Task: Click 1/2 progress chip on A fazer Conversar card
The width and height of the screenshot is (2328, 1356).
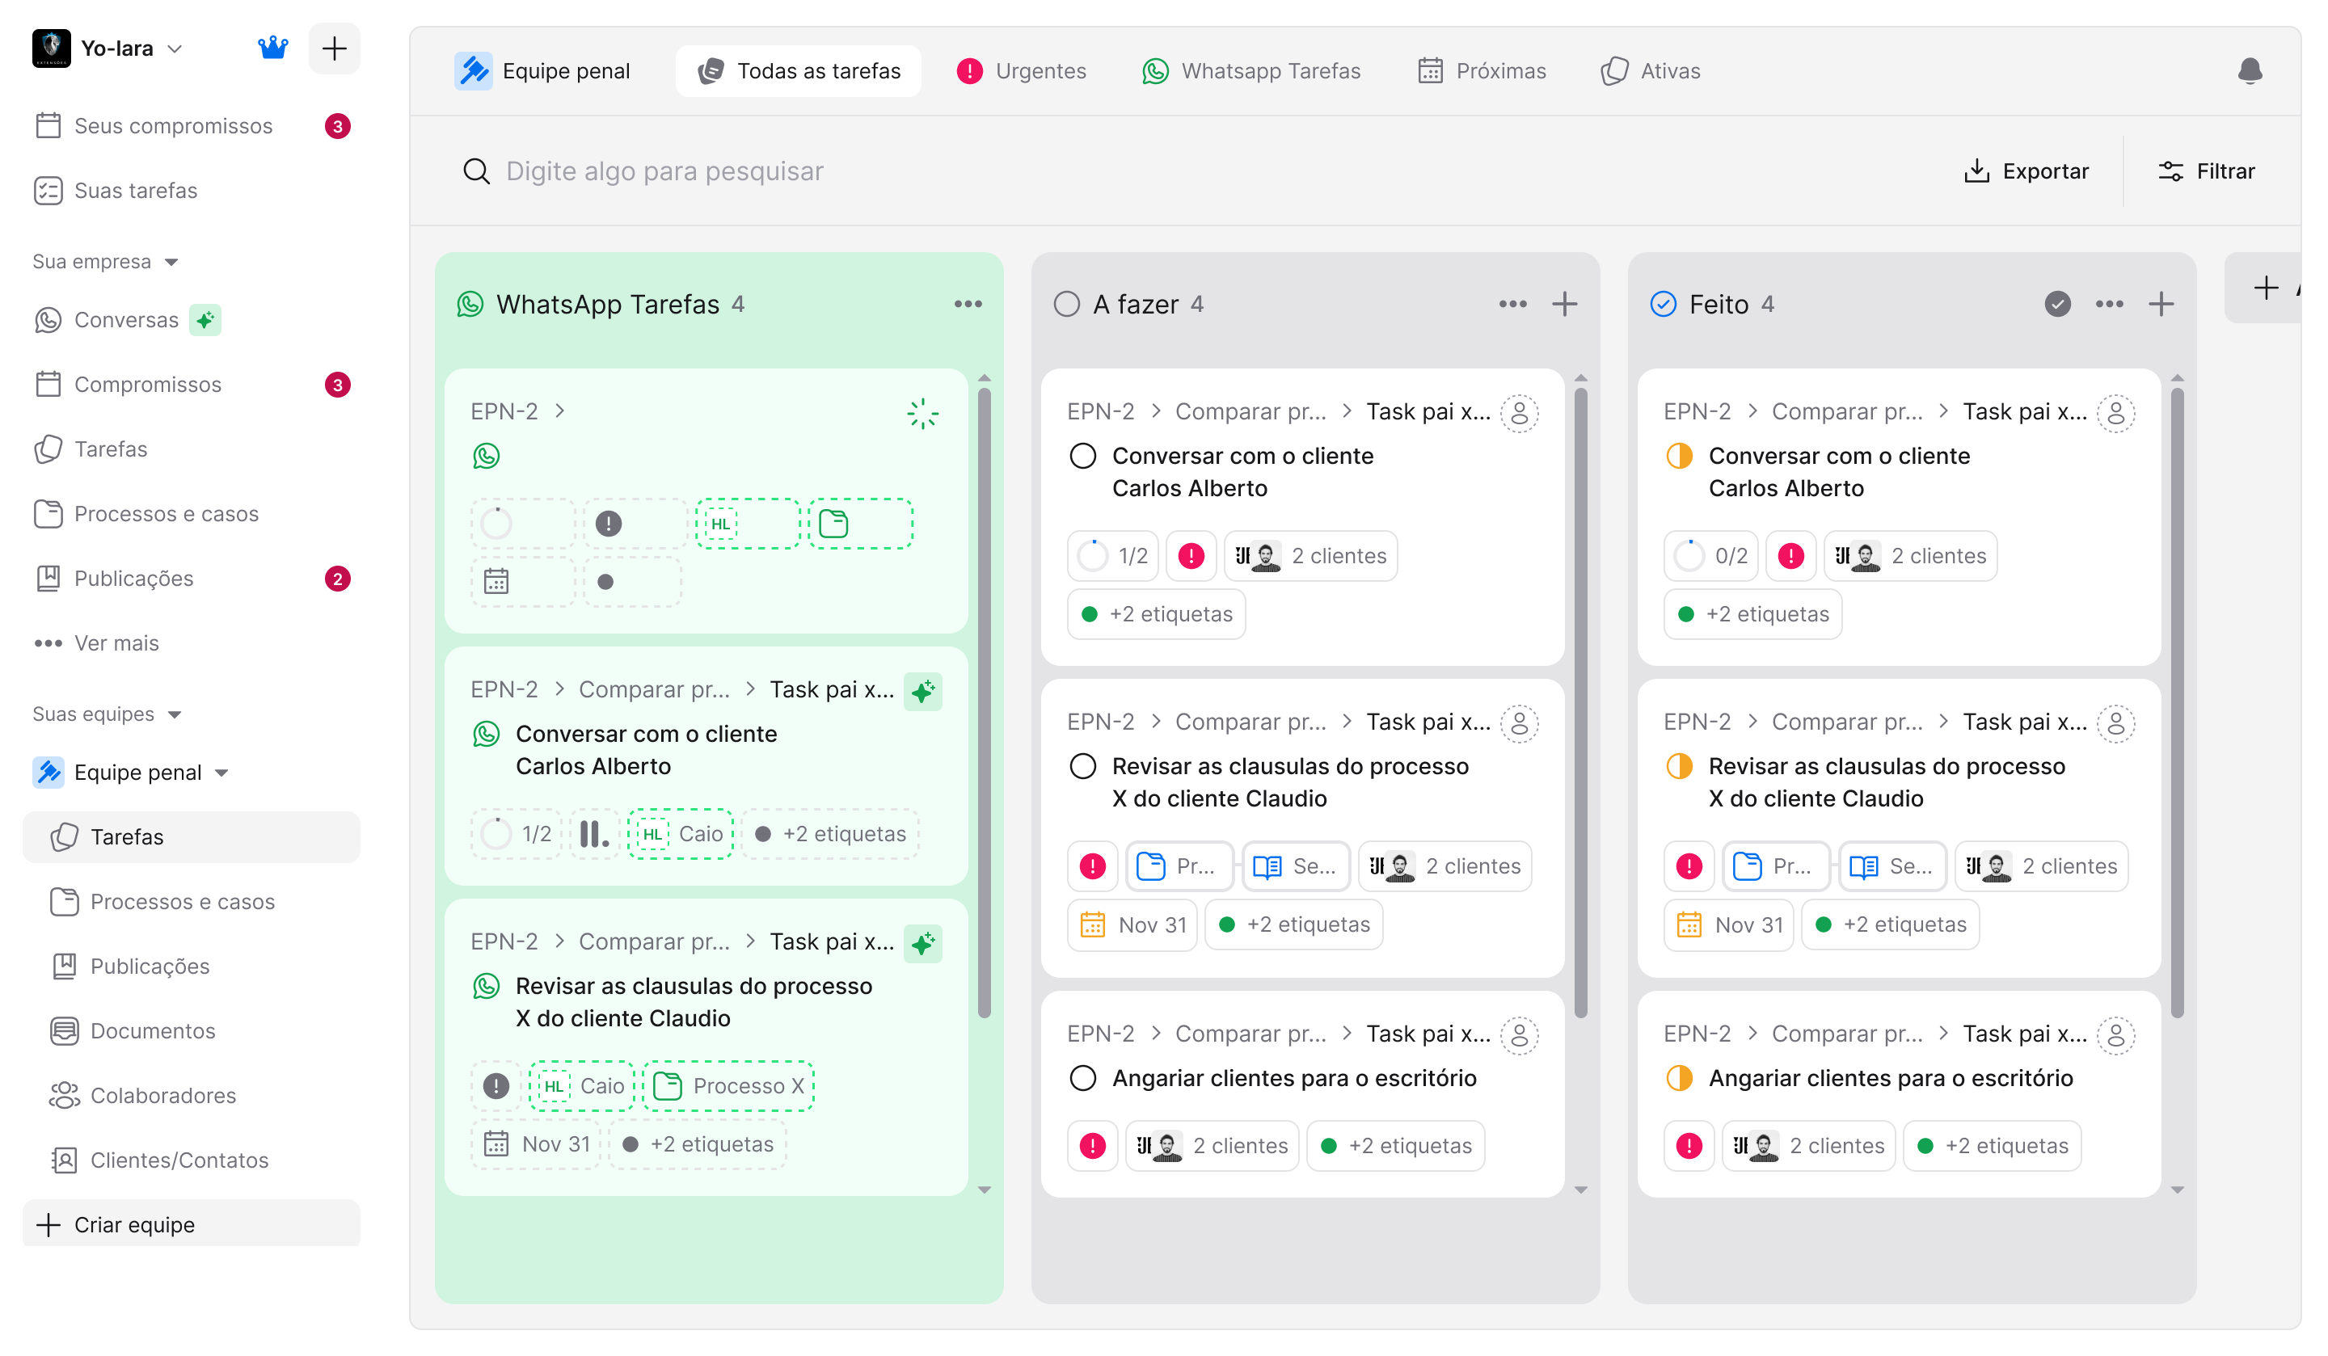Action: 1112,556
